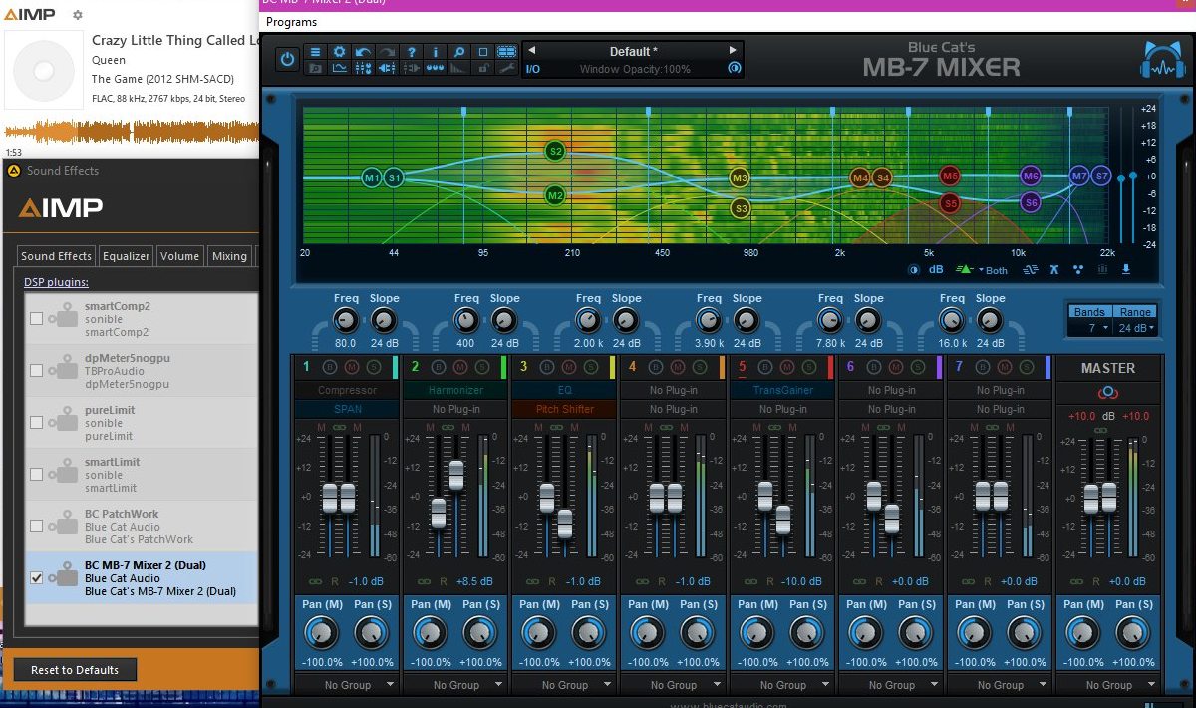Select previous preset arrow

[x=532, y=51]
